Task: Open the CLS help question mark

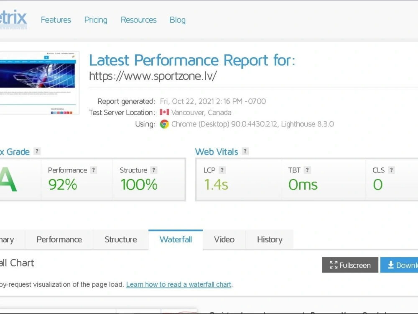Action: (x=391, y=170)
